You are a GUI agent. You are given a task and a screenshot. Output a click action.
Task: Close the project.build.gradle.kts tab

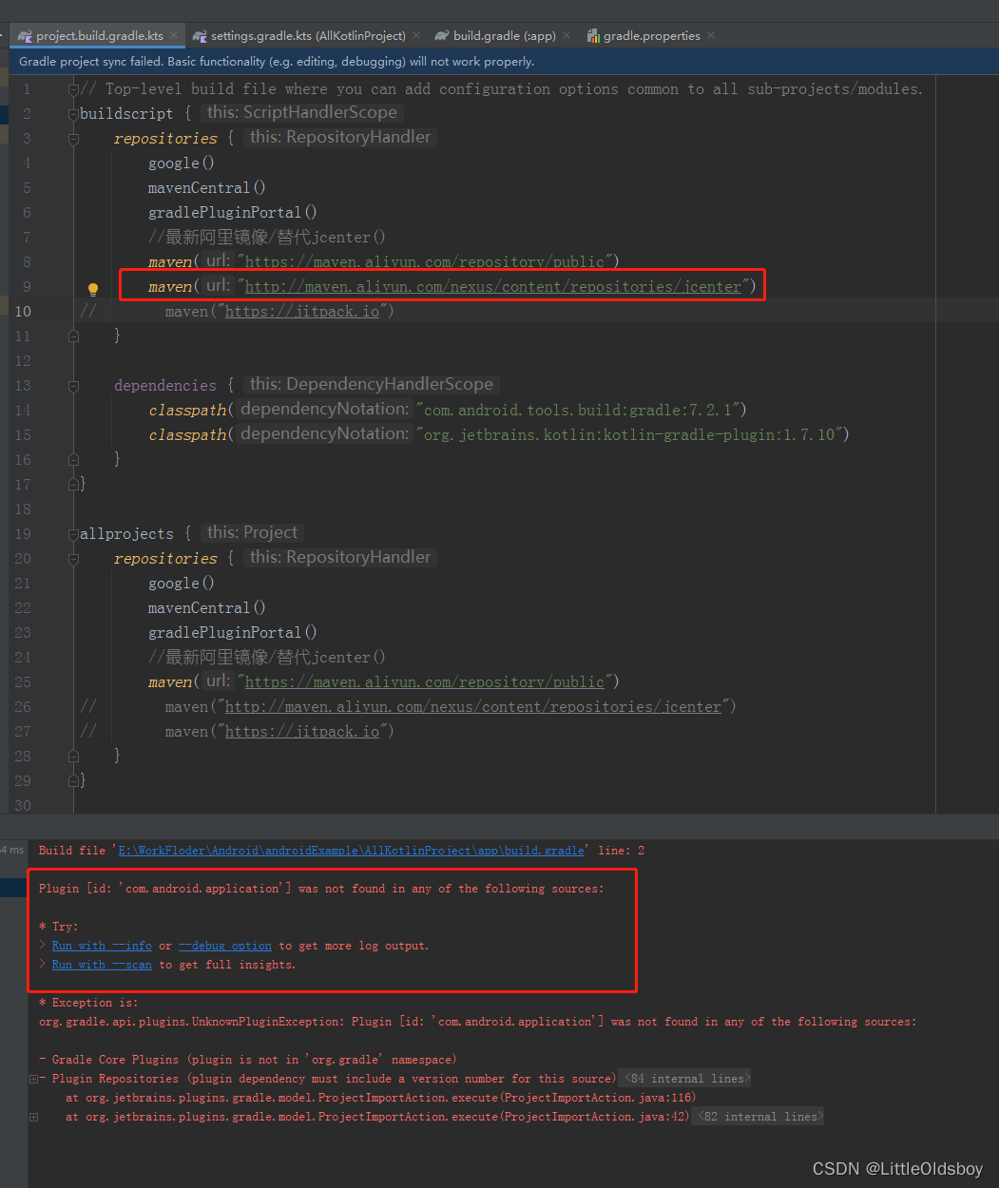(174, 35)
